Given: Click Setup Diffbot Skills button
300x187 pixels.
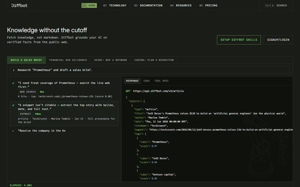Looking at the screenshot, I should (x=239, y=40).
